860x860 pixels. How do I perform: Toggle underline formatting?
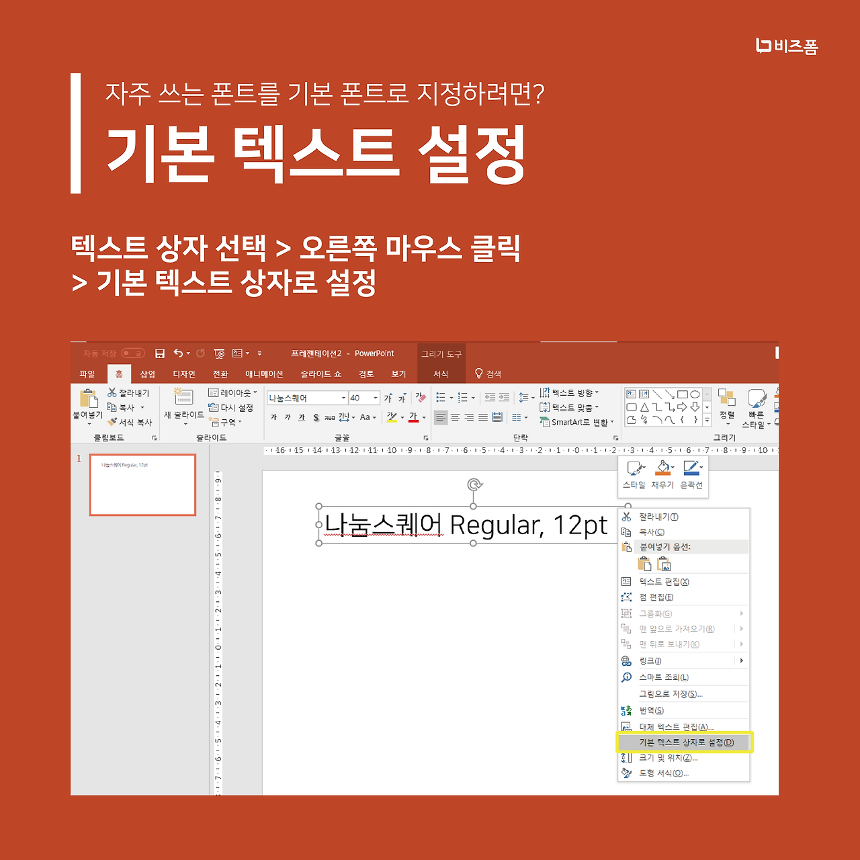[302, 417]
